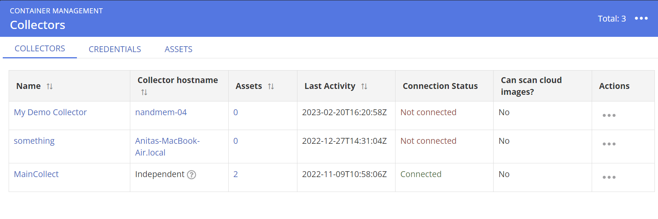
Task: Sort table by Assets count
Action: coord(271,86)
